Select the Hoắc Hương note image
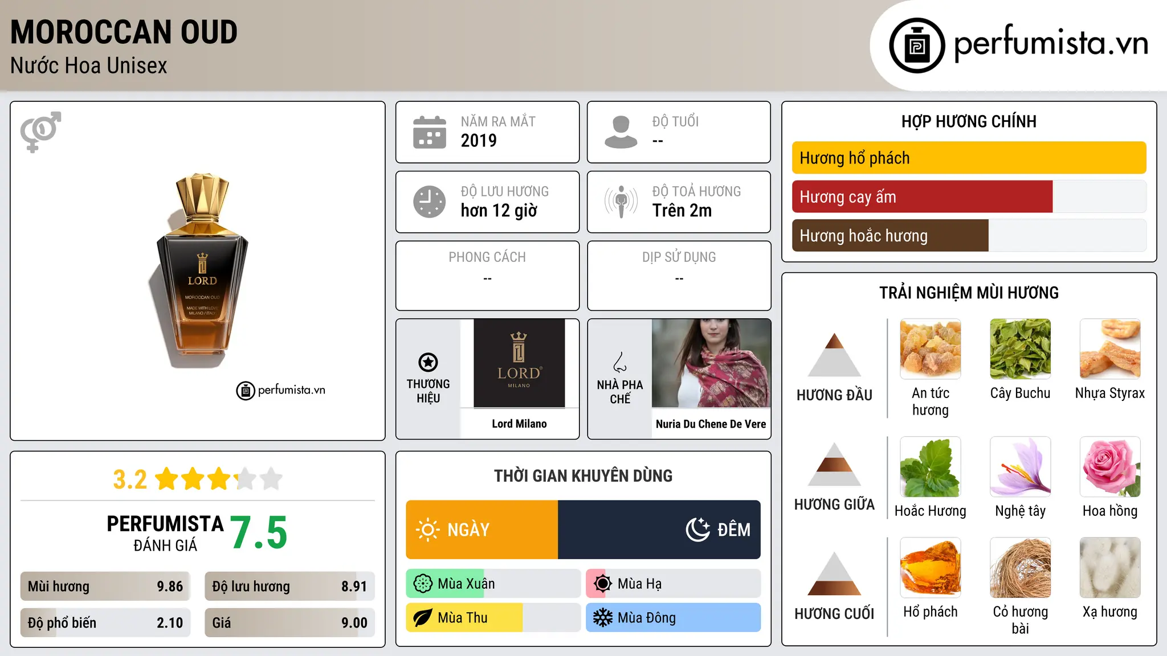Viewport: 1167px width, 656px height. (x=931, y=467)
